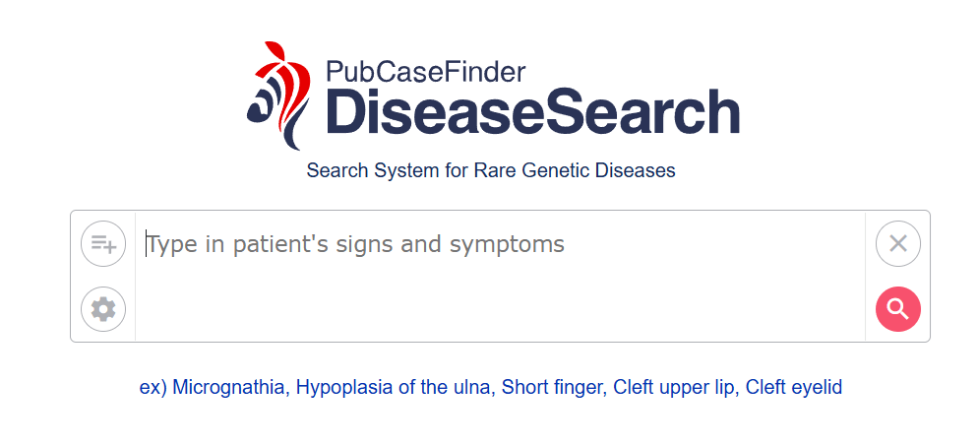Run search with the red magnifier button
The width and height of the screenshot is (978, 447).
point(897,309)
